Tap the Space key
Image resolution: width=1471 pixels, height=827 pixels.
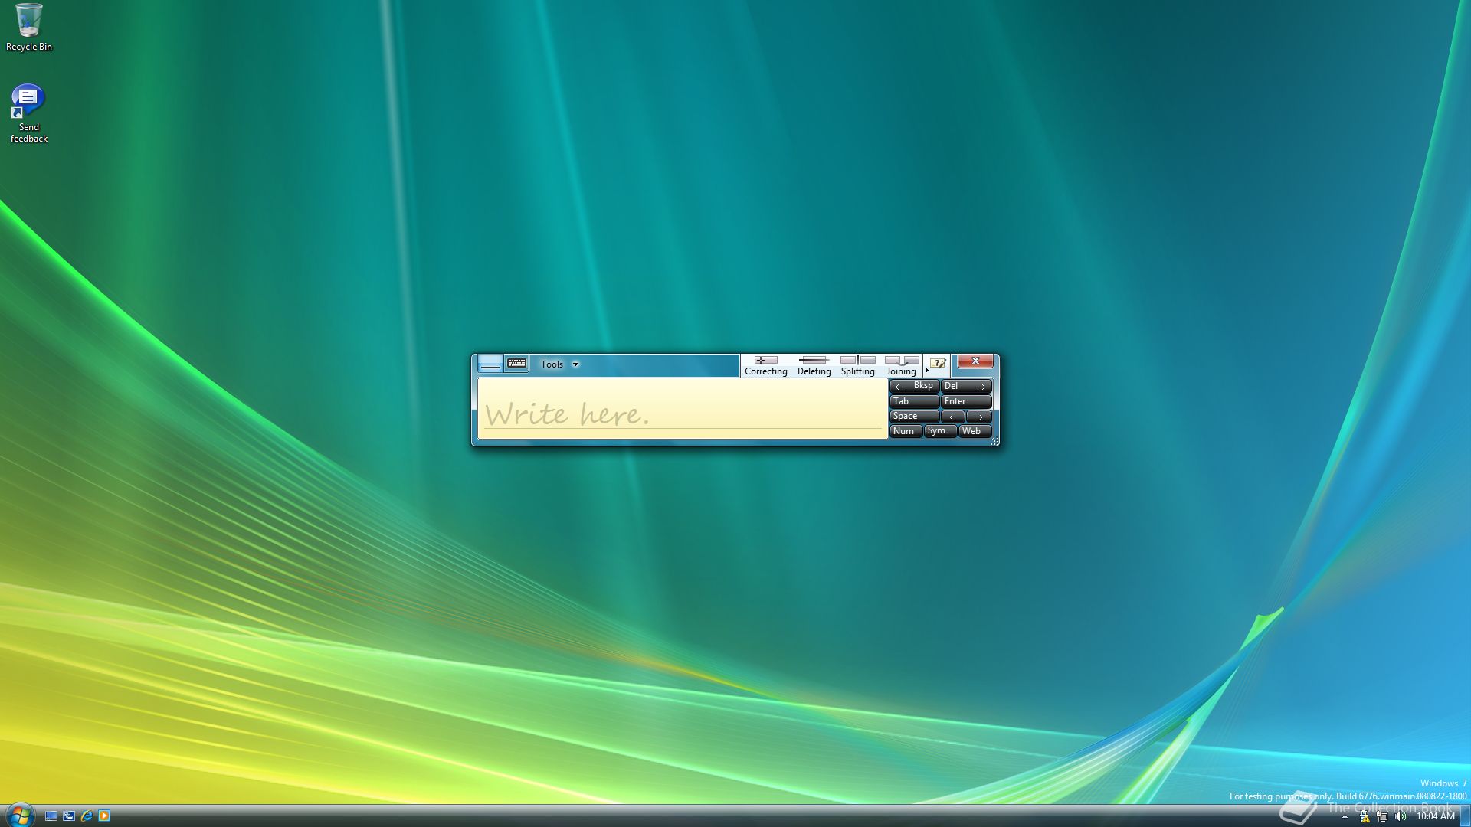914,416
